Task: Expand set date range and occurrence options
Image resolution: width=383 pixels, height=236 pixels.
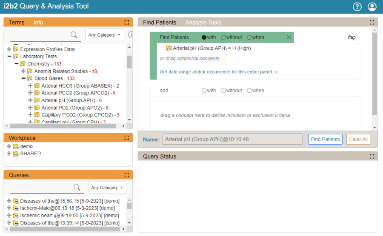Action: click(x=219, y=72)
